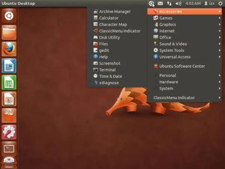Open the Workspace Switcher launcher icon
This screenshot has height=169, width=225.
(9, 149)
